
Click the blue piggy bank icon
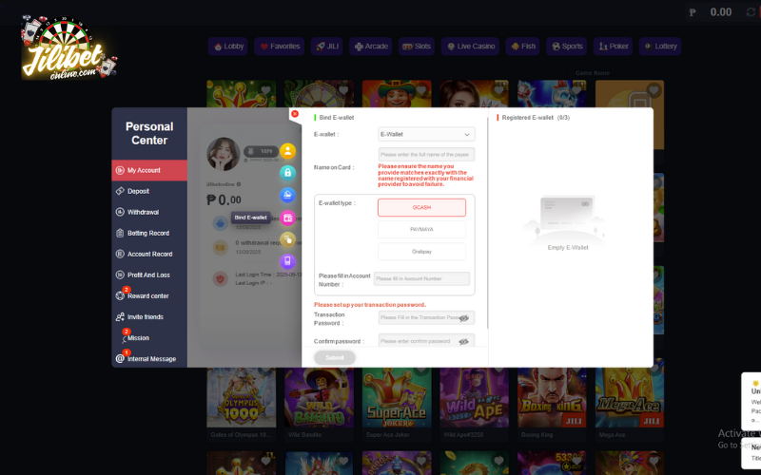(220, 223)
